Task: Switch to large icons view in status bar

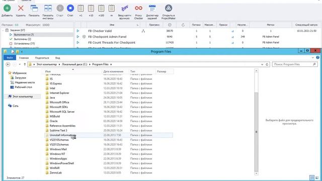Action: [317, 177]
